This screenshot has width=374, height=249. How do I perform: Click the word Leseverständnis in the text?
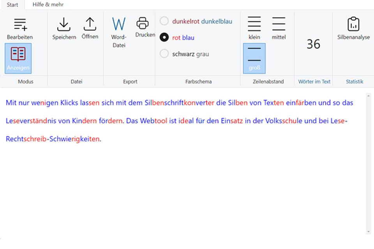pyautogui.click(x=31, y=121)
